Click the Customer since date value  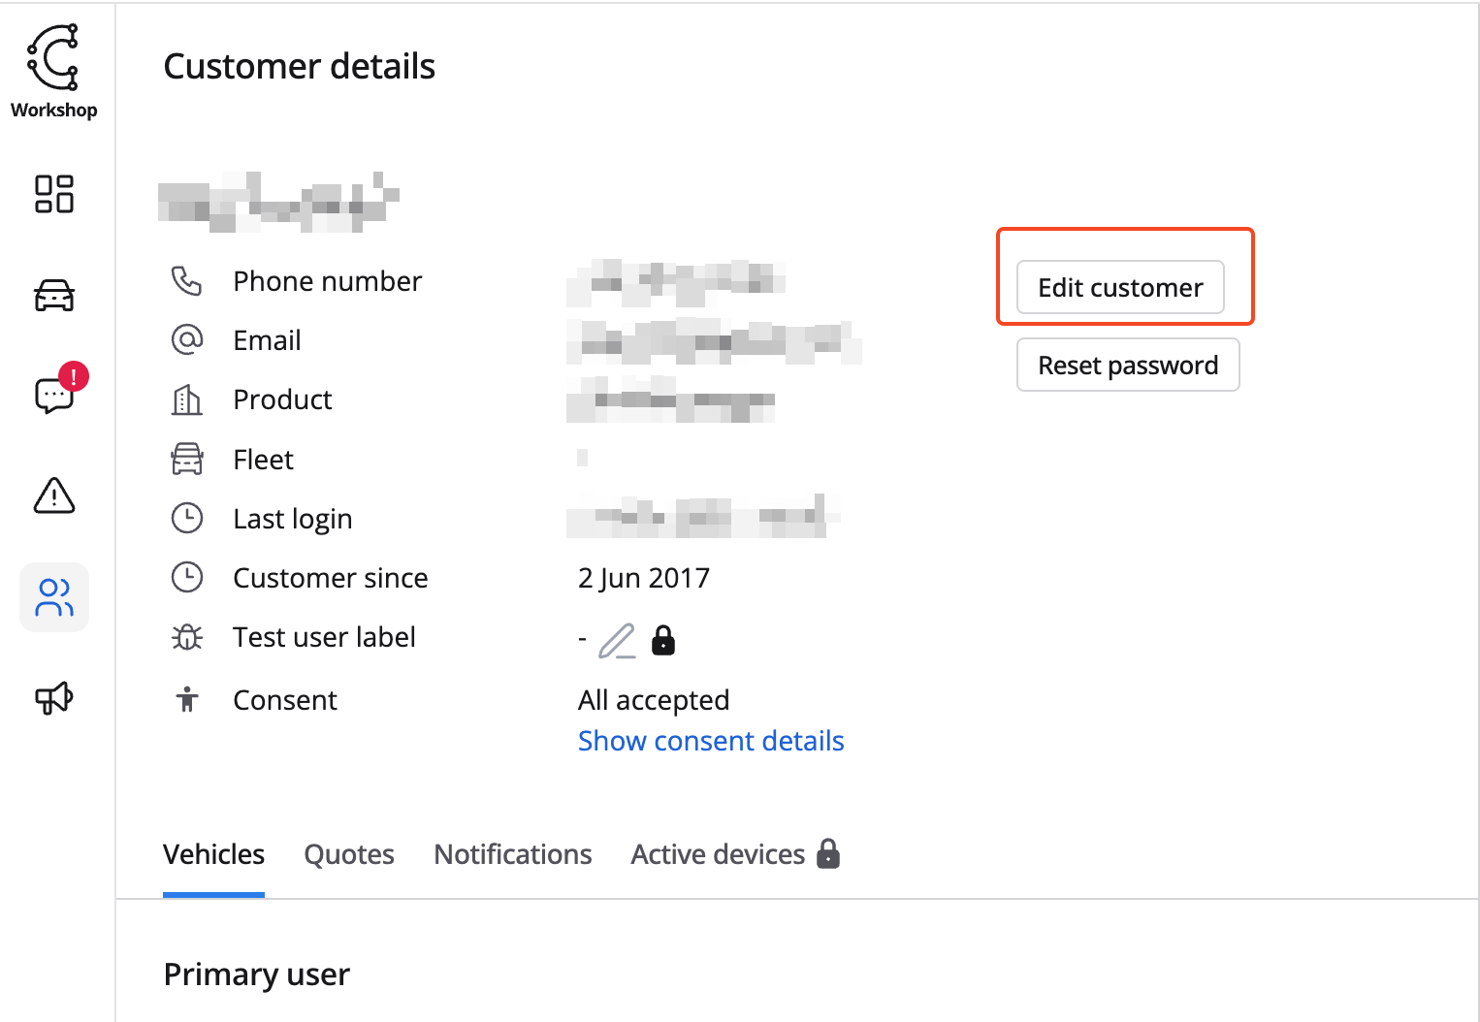click(x=644, y=578)
